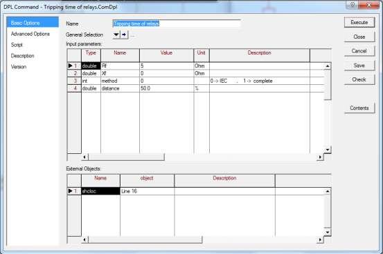Screen dimensions: 383x254
Task: Open the Contents button
Action: (x=359, y=108)
